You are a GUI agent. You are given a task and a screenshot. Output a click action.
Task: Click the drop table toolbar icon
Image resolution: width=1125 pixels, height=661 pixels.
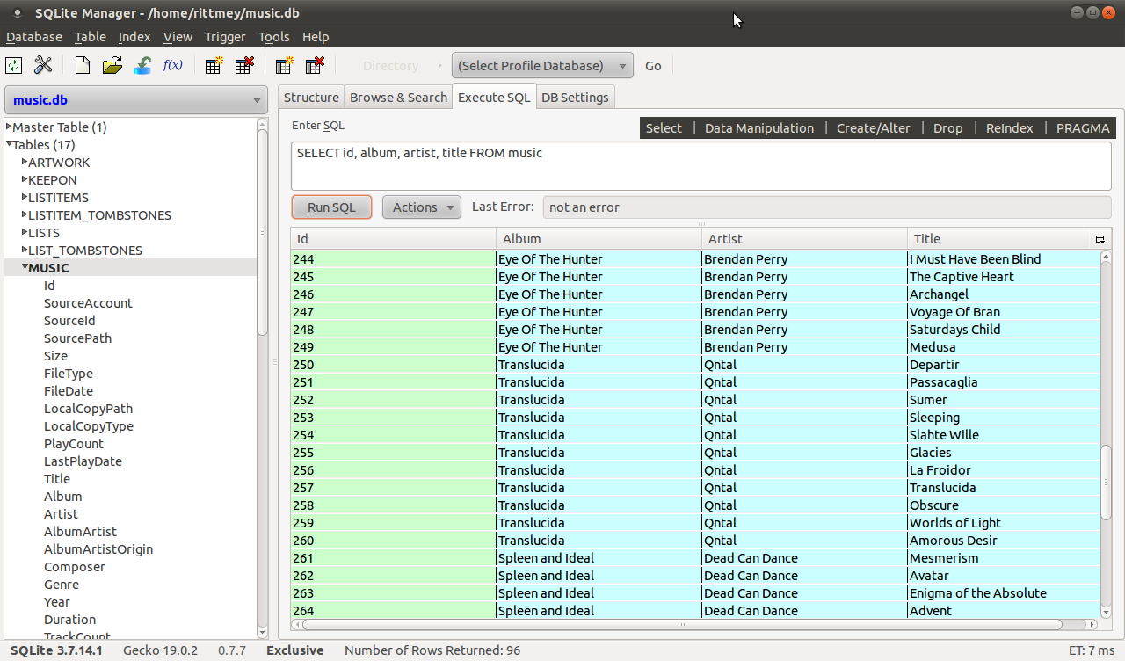pyautogui.click(x=244, y=65)
